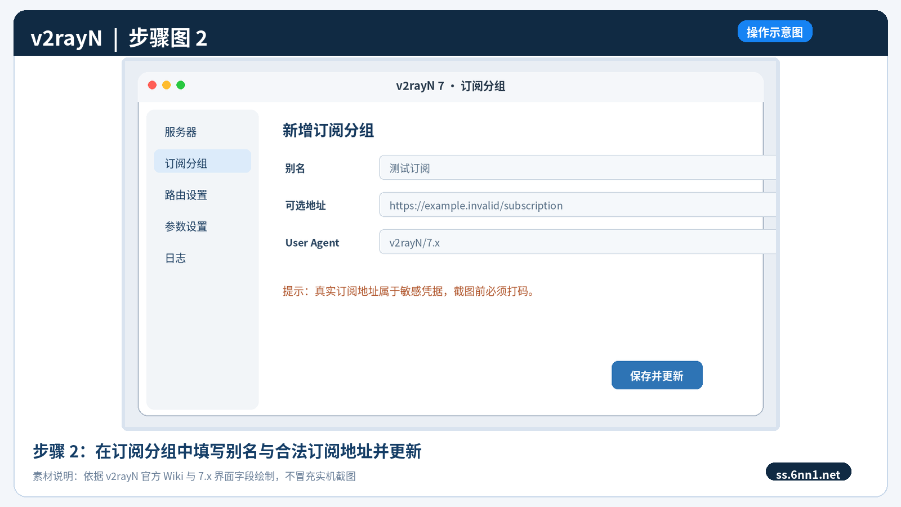Click the v2rayN | 步骤图 2 header title

[119, 38]
